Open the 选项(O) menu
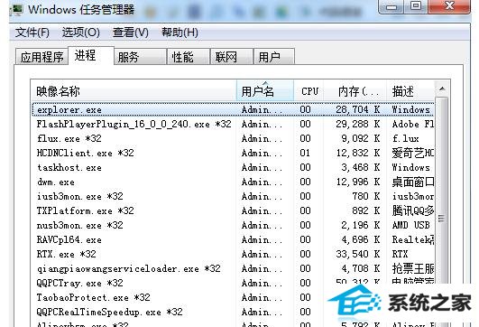The width and height of the screenshot is (479, 327). [x=80, y=33]
